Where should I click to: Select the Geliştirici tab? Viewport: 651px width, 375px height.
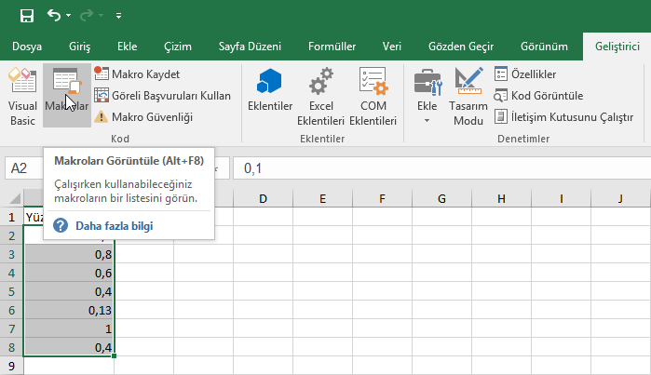(617, 47)
